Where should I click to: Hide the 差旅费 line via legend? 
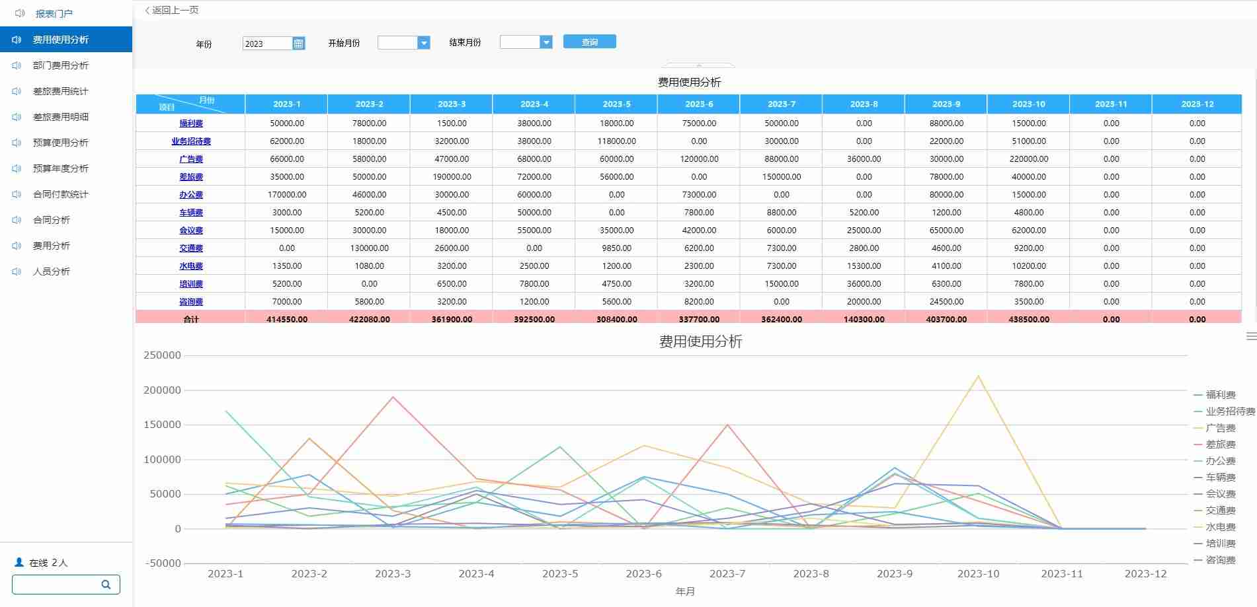pos(1220,445)
